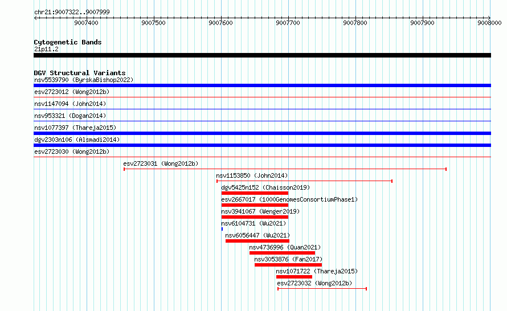Click the Cytogenetic Bands track title
The image size is (507, 311).
pyautogui.click(x=68, y=42)
